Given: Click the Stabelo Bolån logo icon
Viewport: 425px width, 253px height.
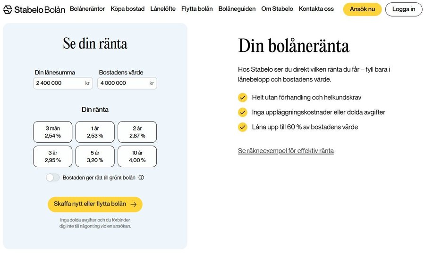Looking at the screenshot, I should pos(8,9).
